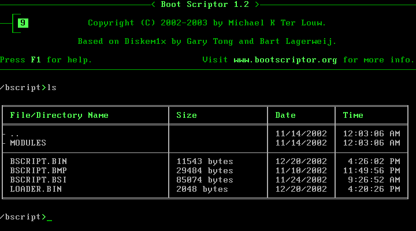This screenshot has width=416, height=231.
Task: Select the BSCRIPT.BIN file
Action: pyautogui.click(x=39, y=162)
